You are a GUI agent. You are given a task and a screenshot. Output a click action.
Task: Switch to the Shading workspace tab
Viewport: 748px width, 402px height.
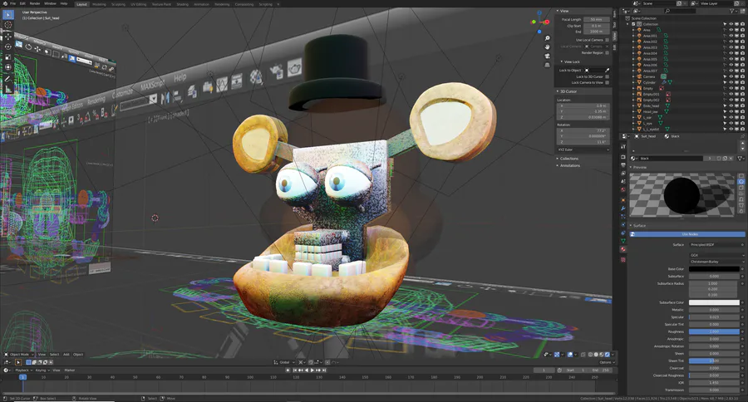(x=182, y=4)
